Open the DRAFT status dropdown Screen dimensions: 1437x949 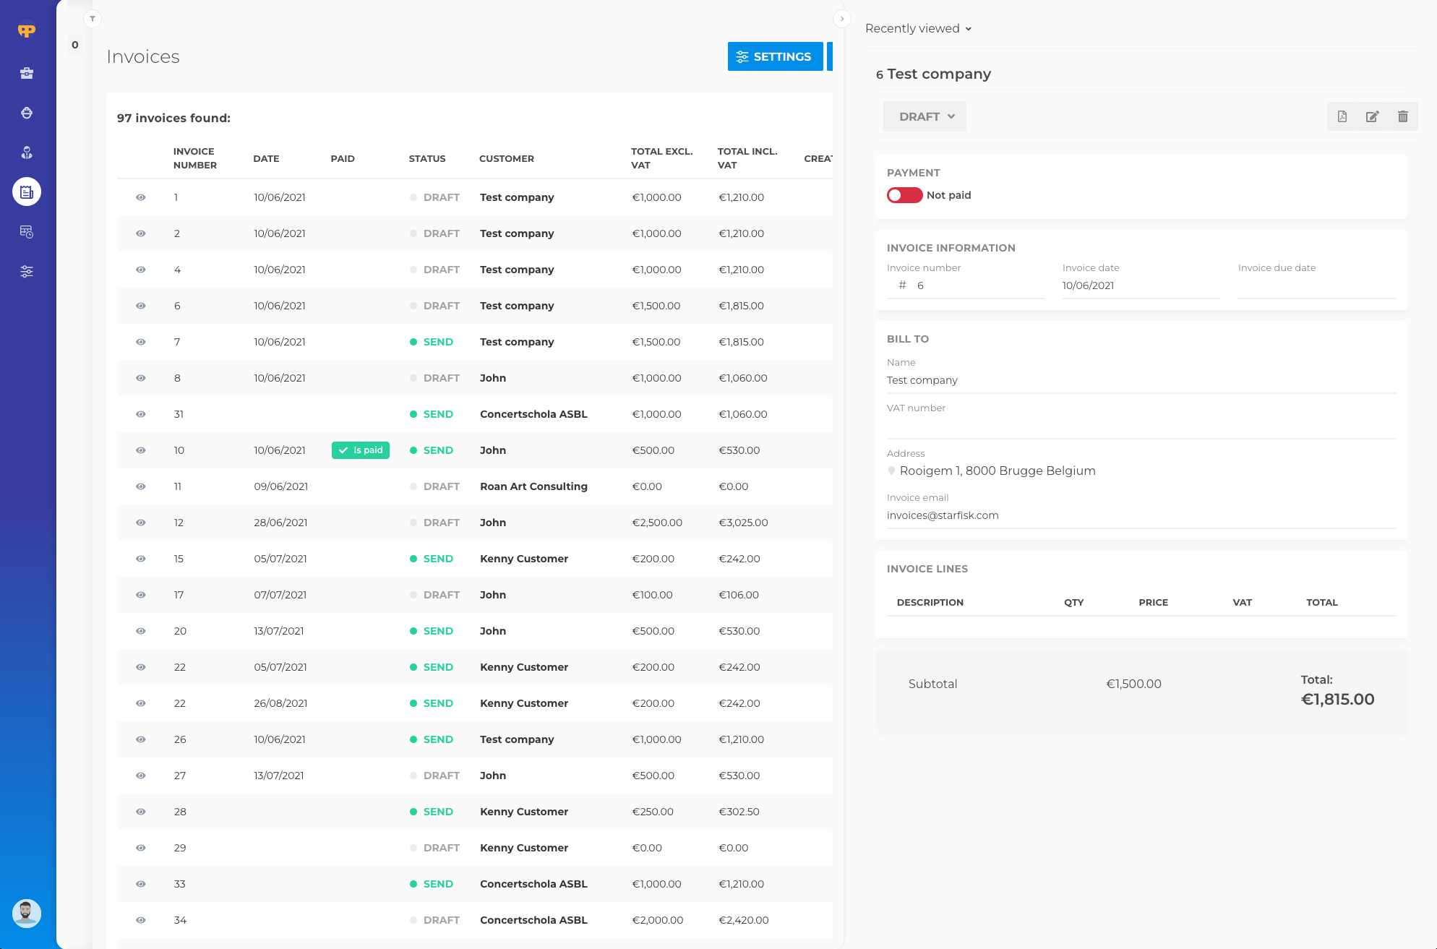coord(925,116)
